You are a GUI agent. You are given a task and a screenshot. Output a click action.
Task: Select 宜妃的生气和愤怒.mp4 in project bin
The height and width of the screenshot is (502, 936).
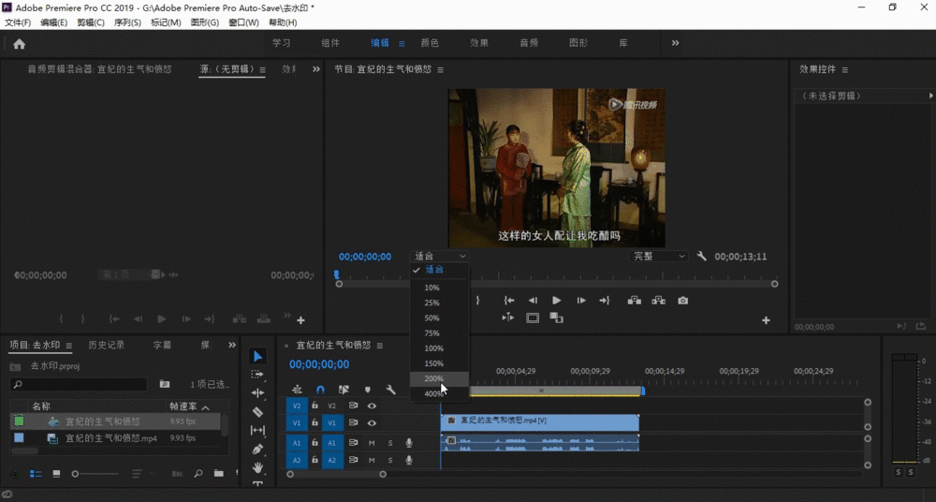pos(111,438)
